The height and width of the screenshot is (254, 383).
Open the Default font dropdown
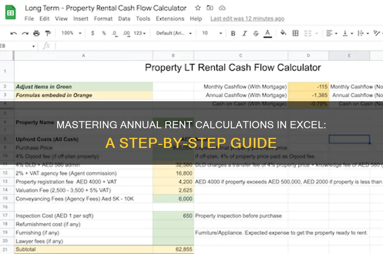(x=174, y=33)
